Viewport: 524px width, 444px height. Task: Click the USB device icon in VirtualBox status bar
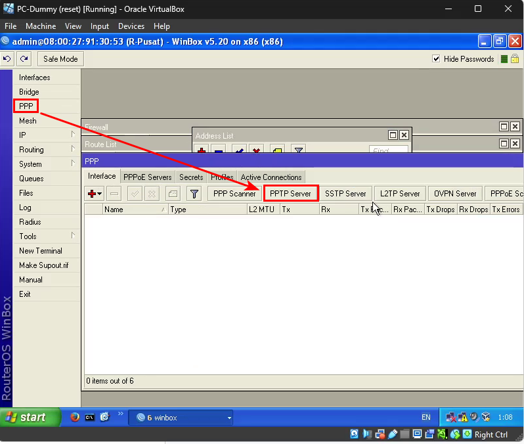point(393,434)
